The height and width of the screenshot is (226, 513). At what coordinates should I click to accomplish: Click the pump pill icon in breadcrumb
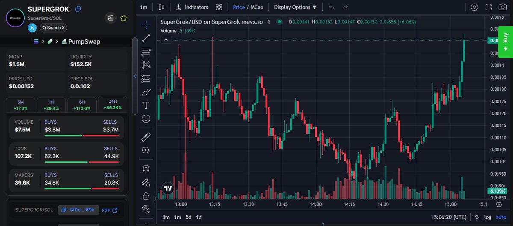[x=50, y=42]
